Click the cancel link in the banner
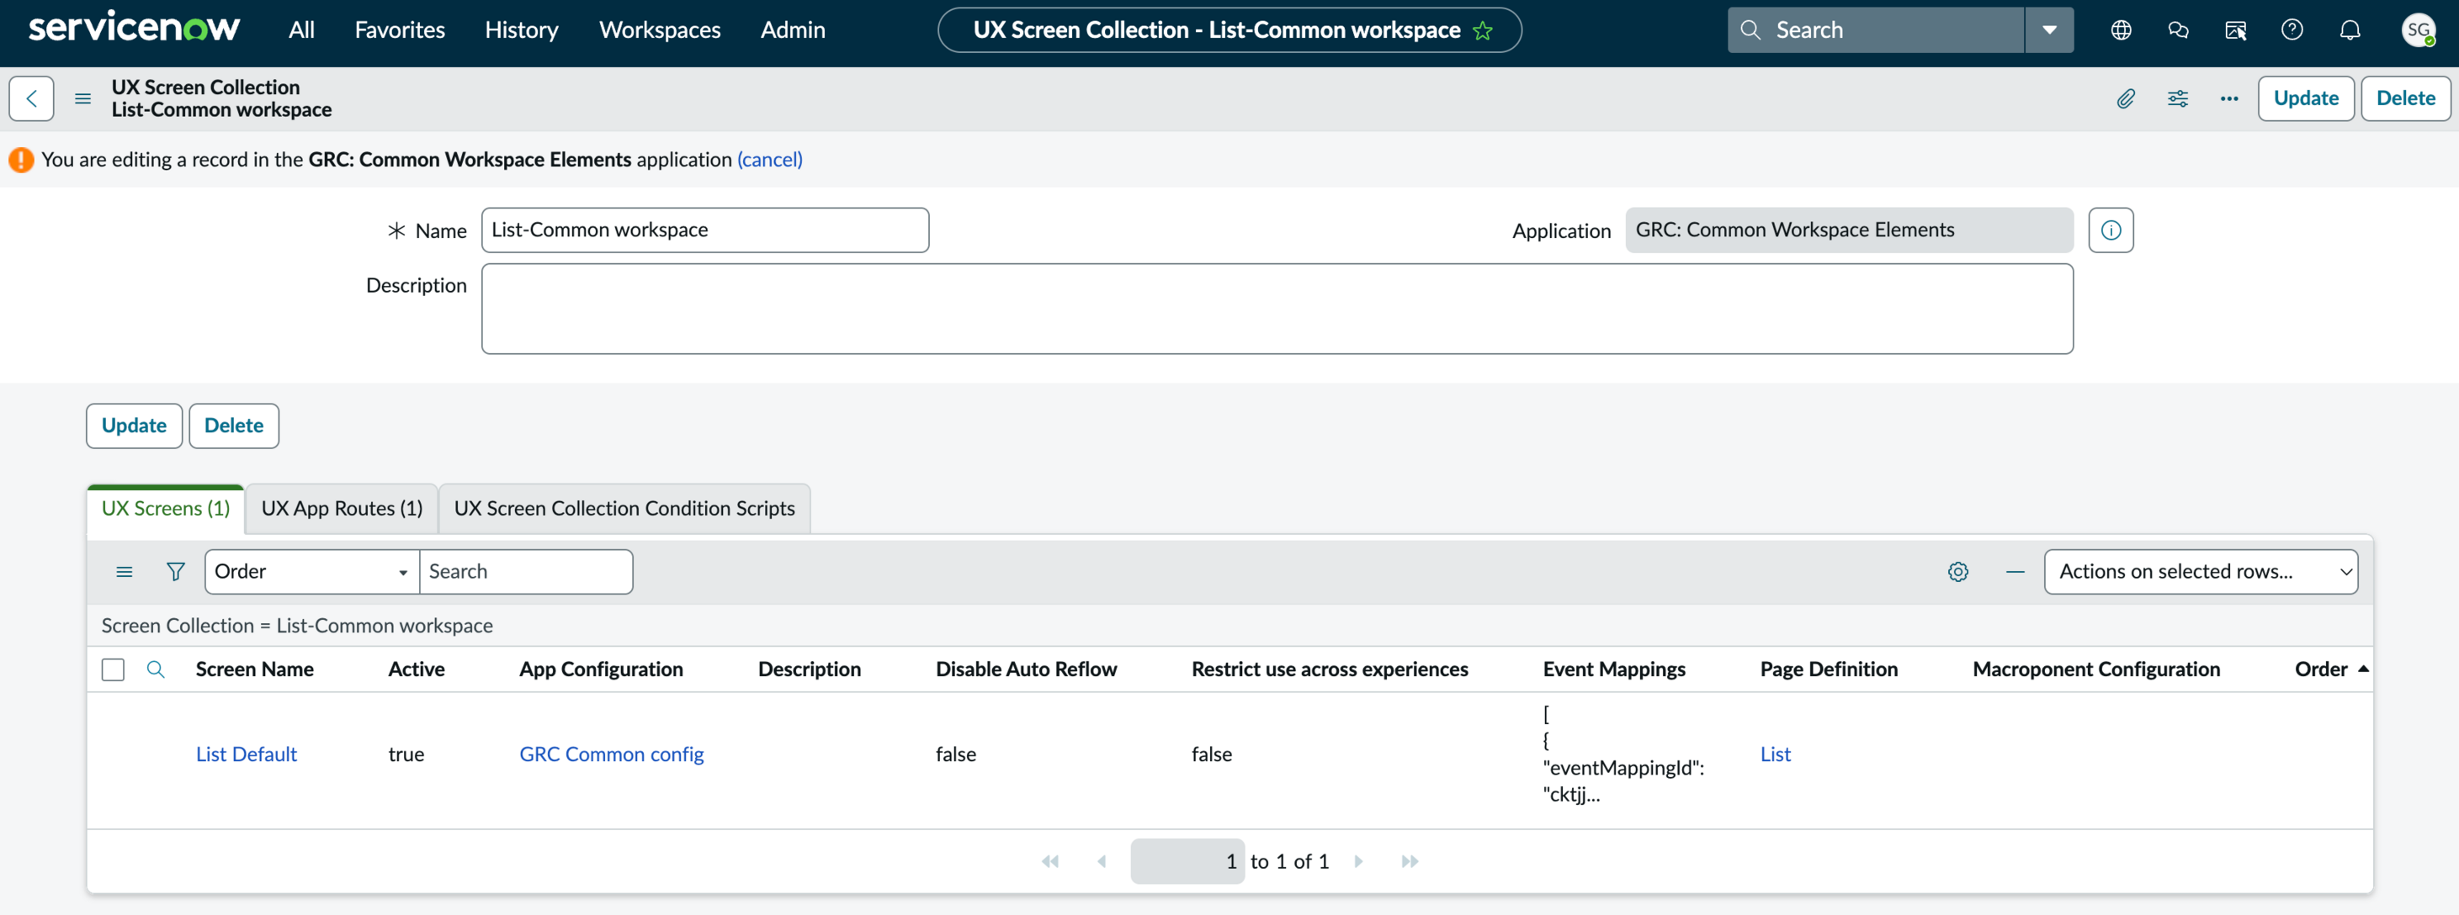This screenshot has width=2459, height=915. [769, 159]
